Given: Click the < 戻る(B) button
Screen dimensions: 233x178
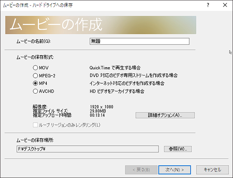Looking at the screenshot, I should pyautogui.click(x=141, y=170).
